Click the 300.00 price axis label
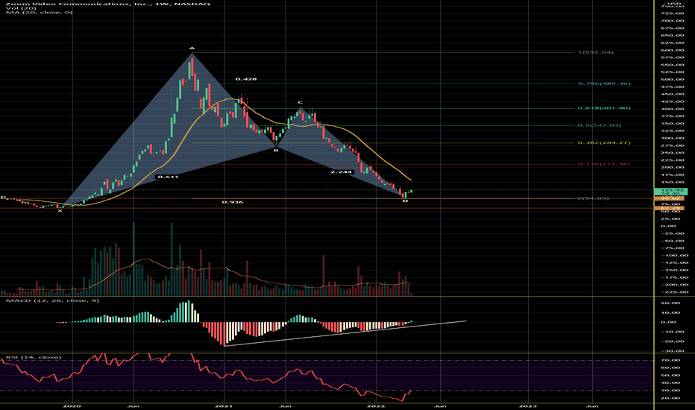695x410 pixels. (x=673, y=139)
